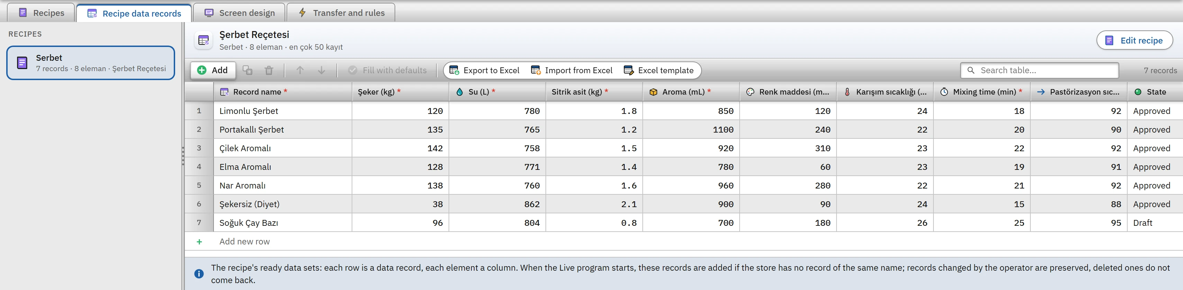The image size is (1183, 290).
Task: Select the Portakallı Şerbet record name cell
Action: pos(283,130)
